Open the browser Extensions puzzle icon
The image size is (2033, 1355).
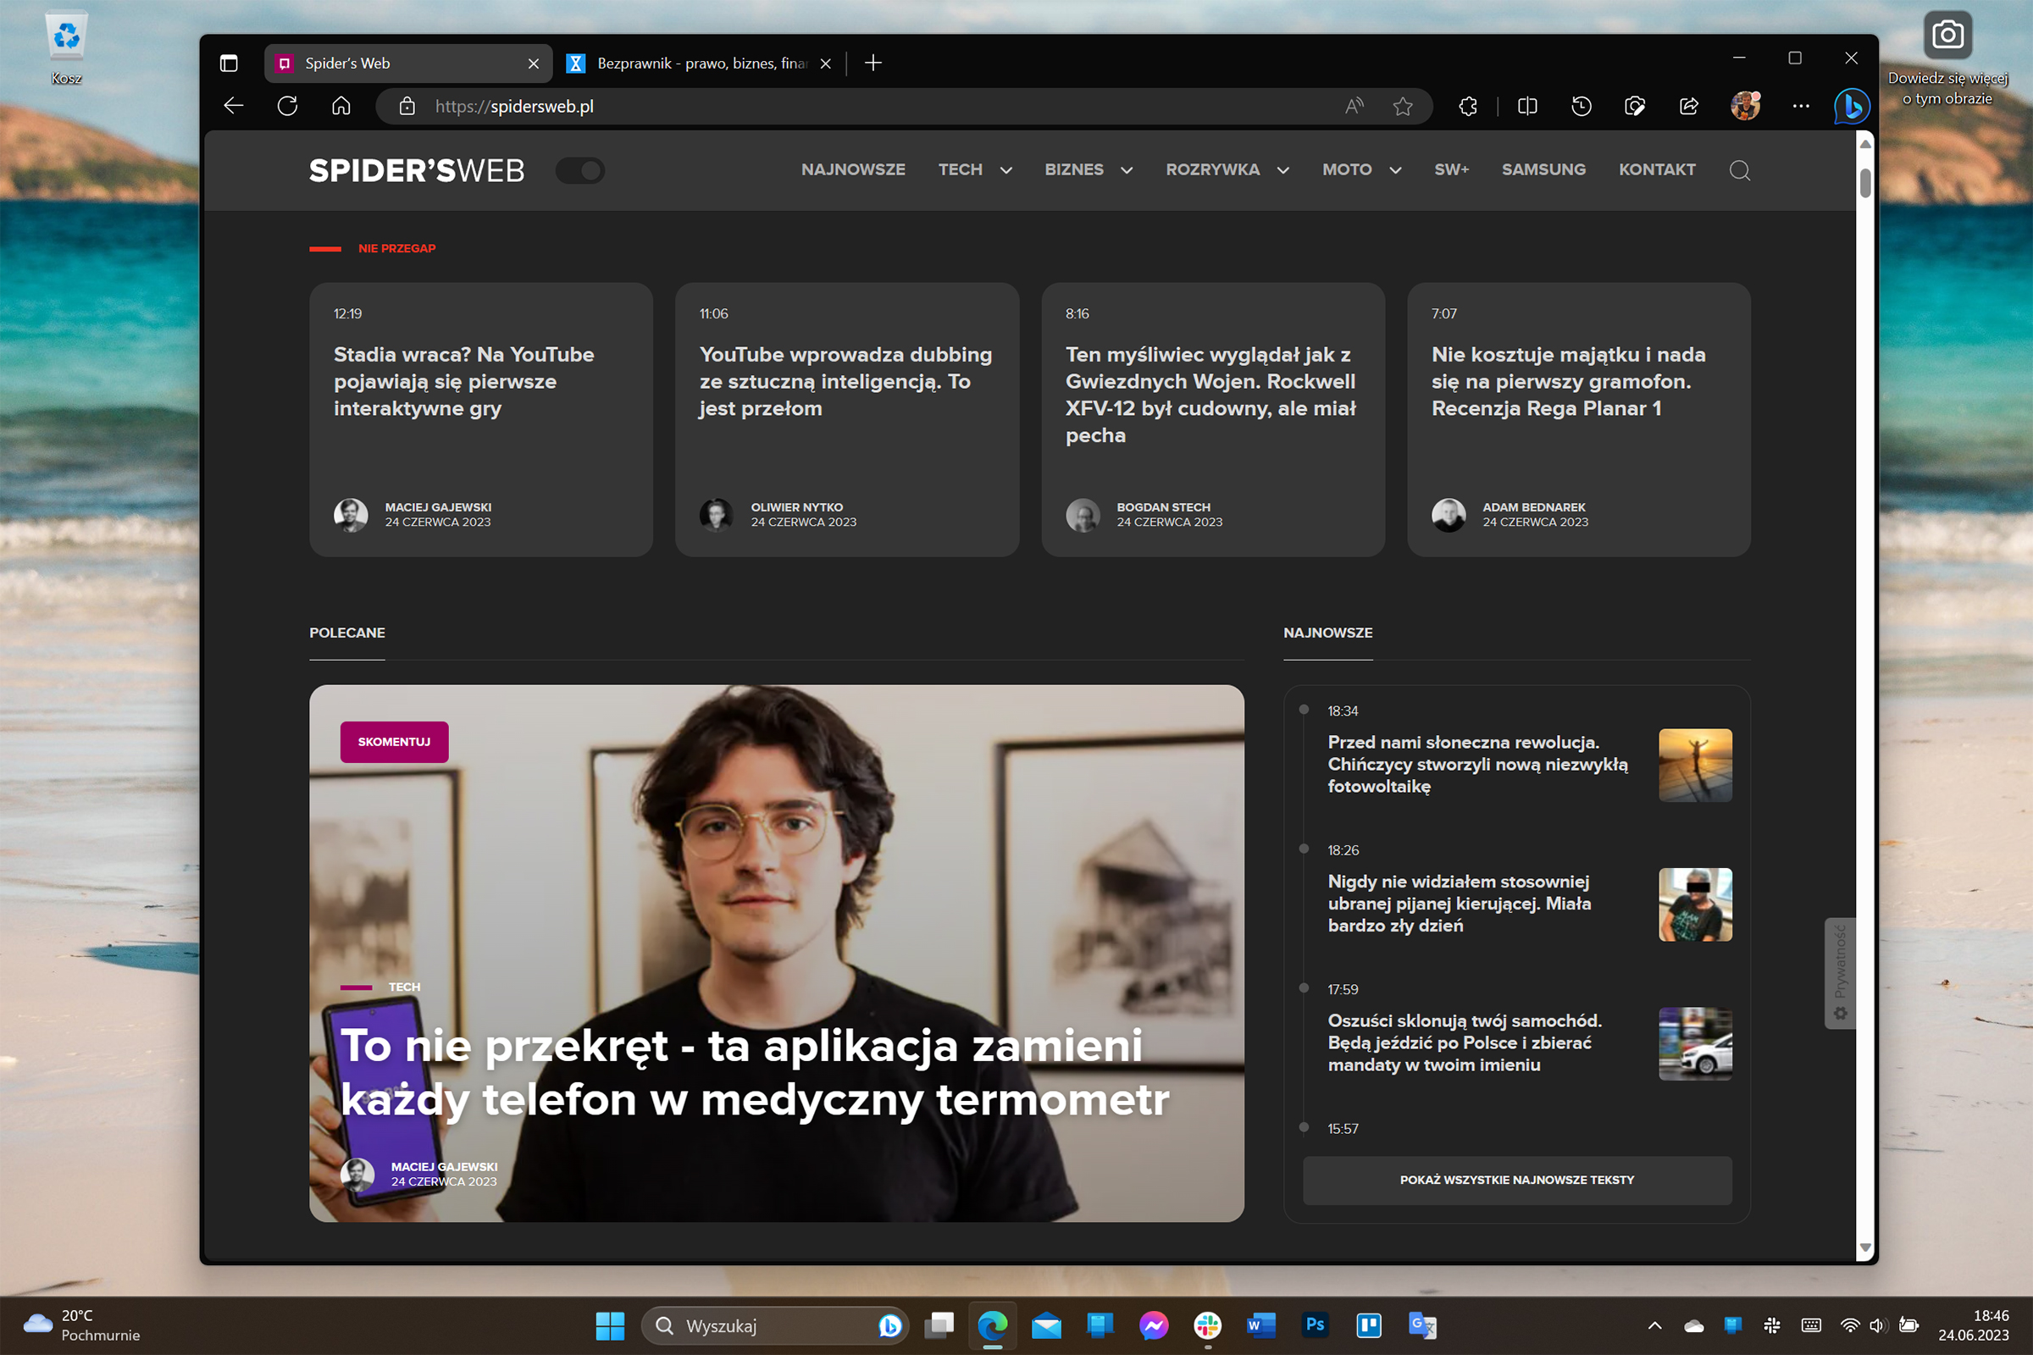pyautogui.click(x=1468, y=107)
